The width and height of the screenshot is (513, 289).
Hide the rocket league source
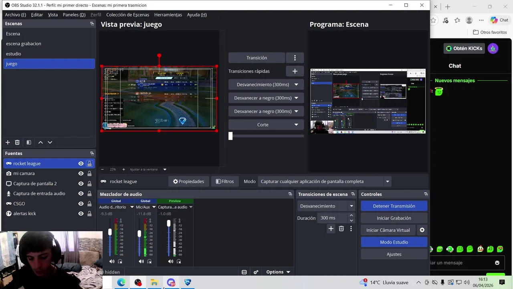(x=81, y=163)
